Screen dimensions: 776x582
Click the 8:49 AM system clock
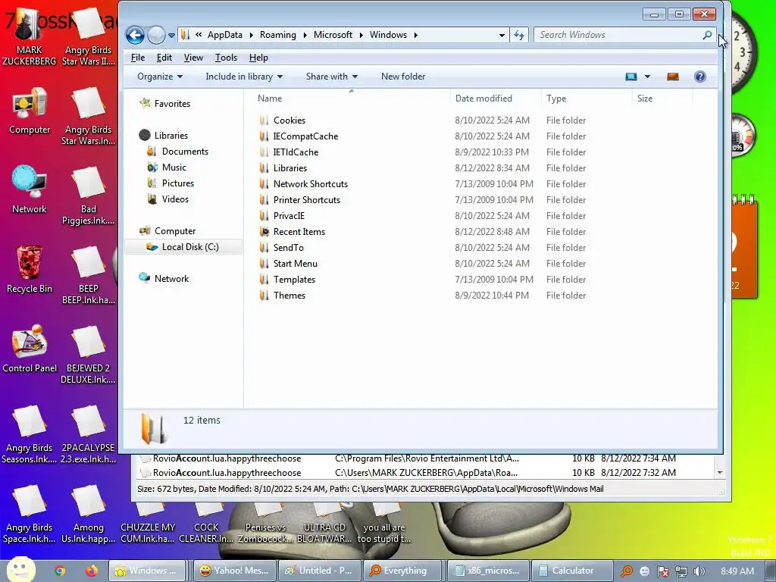737,571
